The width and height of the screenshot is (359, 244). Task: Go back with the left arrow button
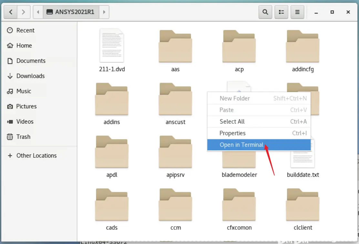11,12
